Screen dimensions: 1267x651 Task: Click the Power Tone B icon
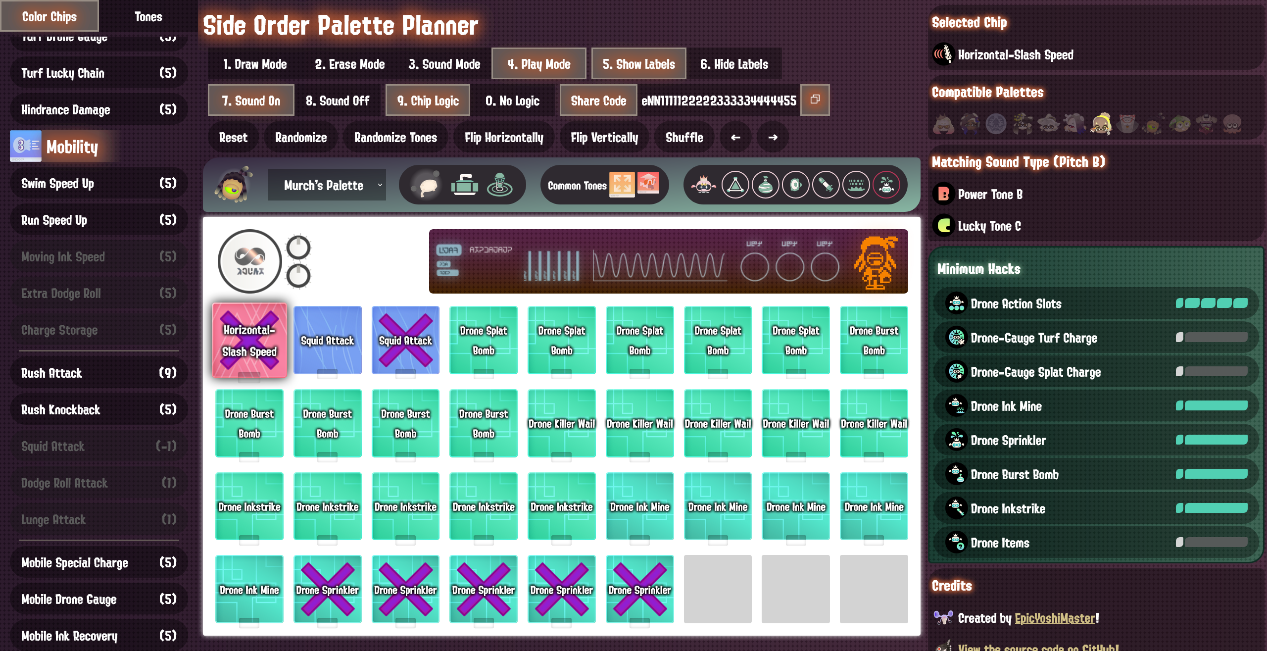point(944,195)
